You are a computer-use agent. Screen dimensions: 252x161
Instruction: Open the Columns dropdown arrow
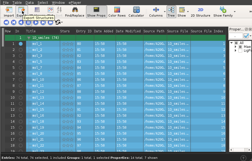pyautogui.click(x=165, y=12)
